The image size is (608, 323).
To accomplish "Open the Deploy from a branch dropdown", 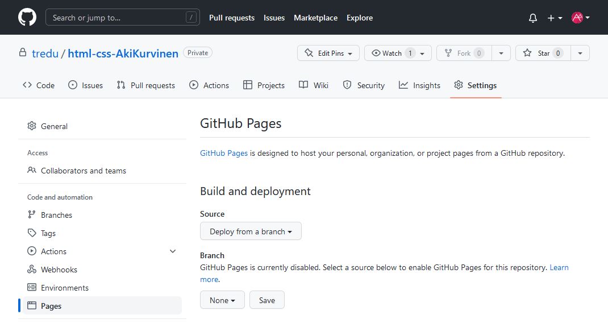I will click(251, 231).
